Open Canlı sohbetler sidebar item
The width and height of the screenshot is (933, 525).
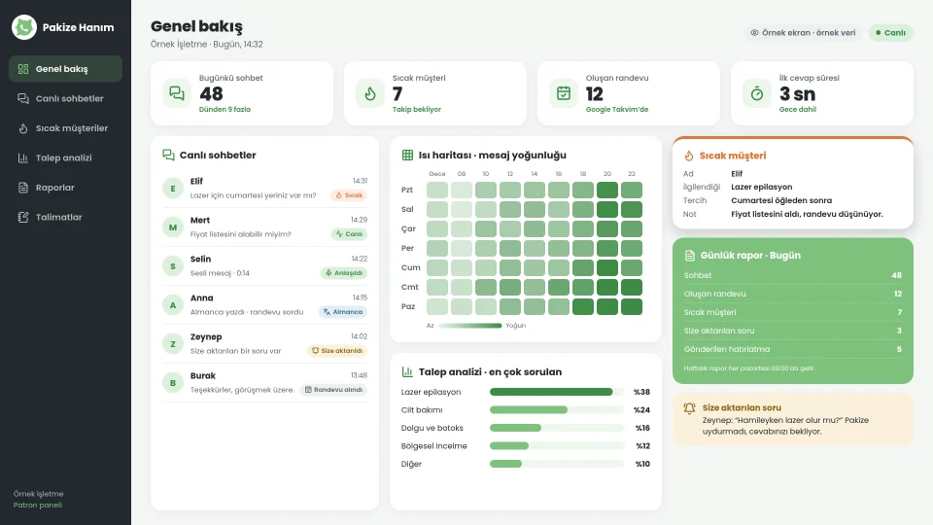click(x=65, y=99)
